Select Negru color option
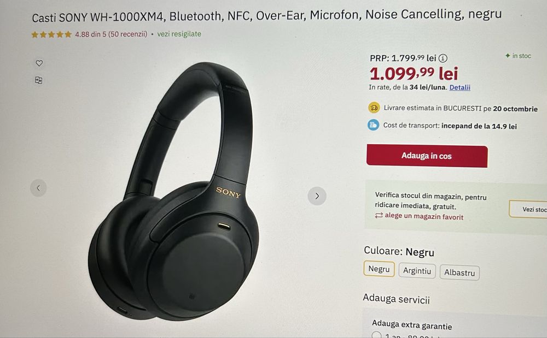This screenshot has height=338, width=547. tap(379, 269)
